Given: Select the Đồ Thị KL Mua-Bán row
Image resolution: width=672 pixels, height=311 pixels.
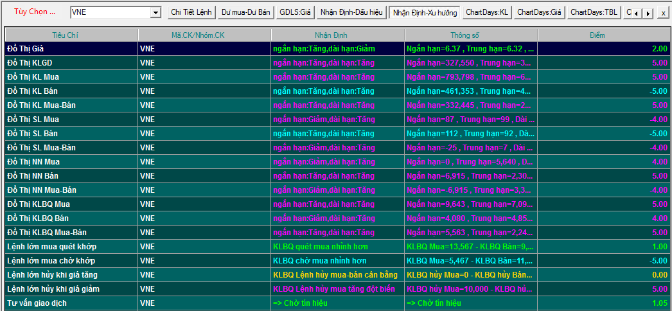Looking at the screenshot, I should [337, 105].
